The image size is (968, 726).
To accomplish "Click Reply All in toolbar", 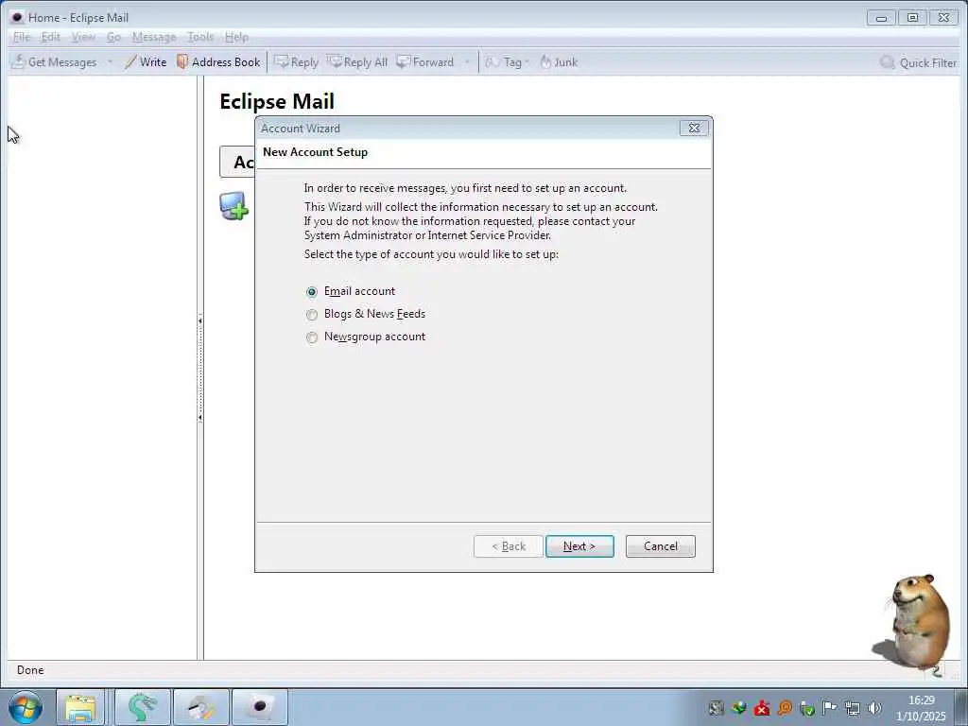I will click(x=357, y=62).
